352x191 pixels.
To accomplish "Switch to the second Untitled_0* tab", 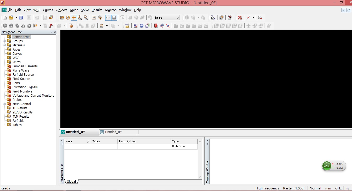I will click(x=119, y=132).
